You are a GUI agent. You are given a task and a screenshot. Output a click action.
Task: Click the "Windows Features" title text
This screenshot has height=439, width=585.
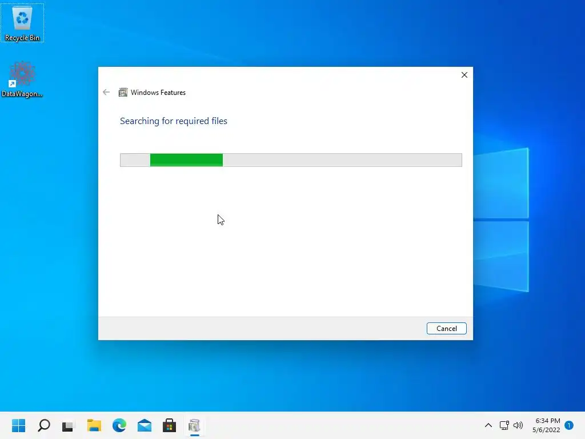[158, 93]
